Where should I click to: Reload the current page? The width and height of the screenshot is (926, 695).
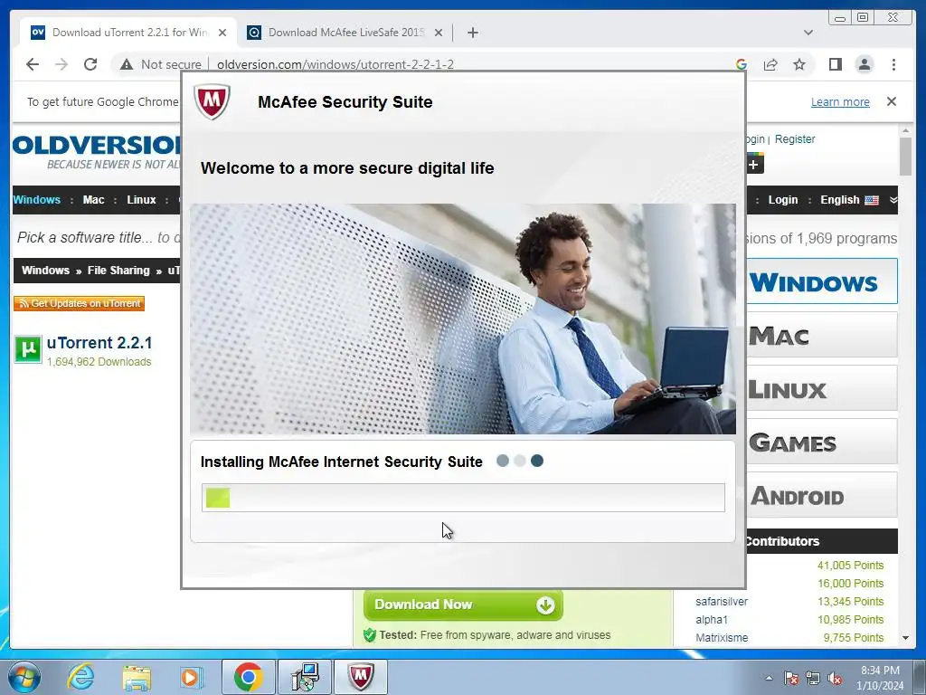90,64
